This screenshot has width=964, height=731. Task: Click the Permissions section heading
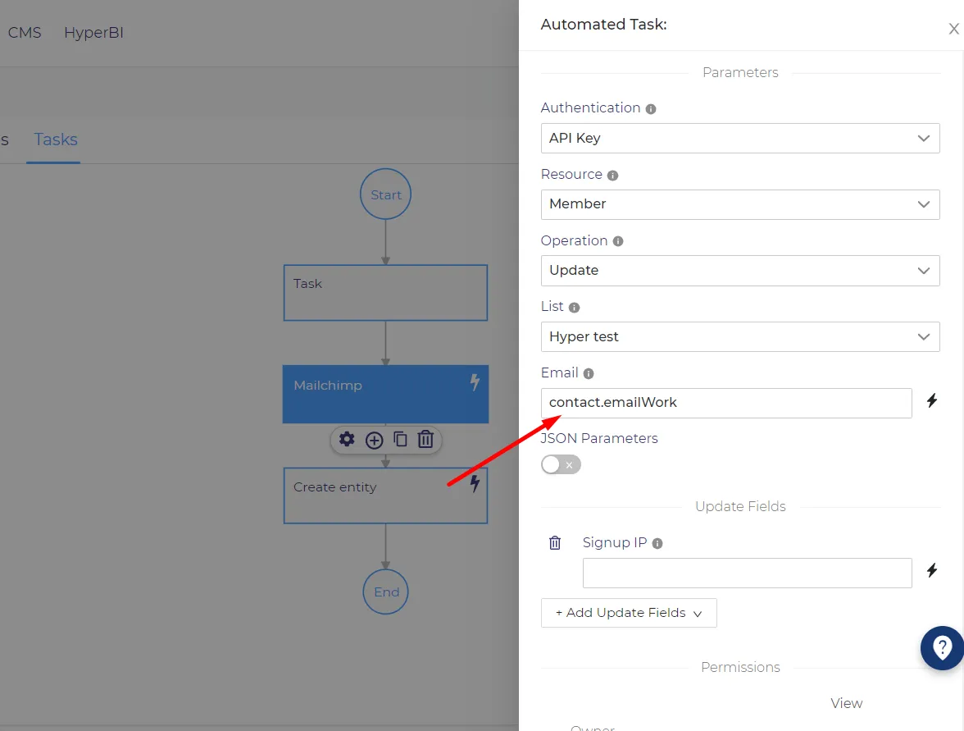tap(740, 667)
